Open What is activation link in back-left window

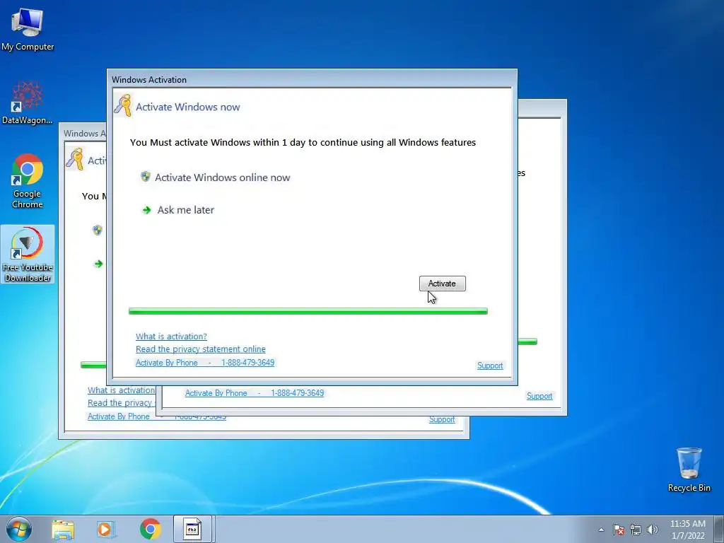click(x=121, y=390)
